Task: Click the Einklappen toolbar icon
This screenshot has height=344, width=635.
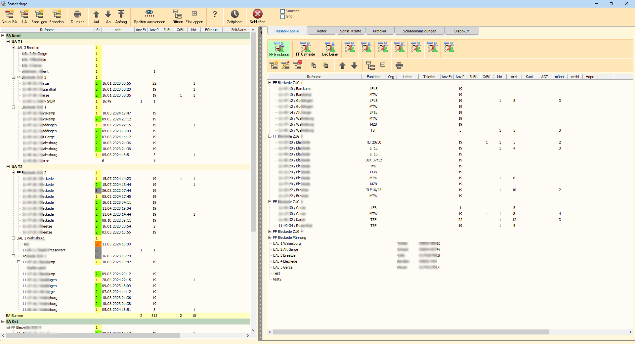Action: click(x=194, y=14)
